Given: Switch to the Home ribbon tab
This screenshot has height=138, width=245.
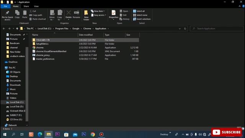Looking at the screenshot, I should [x=16, y=6].
